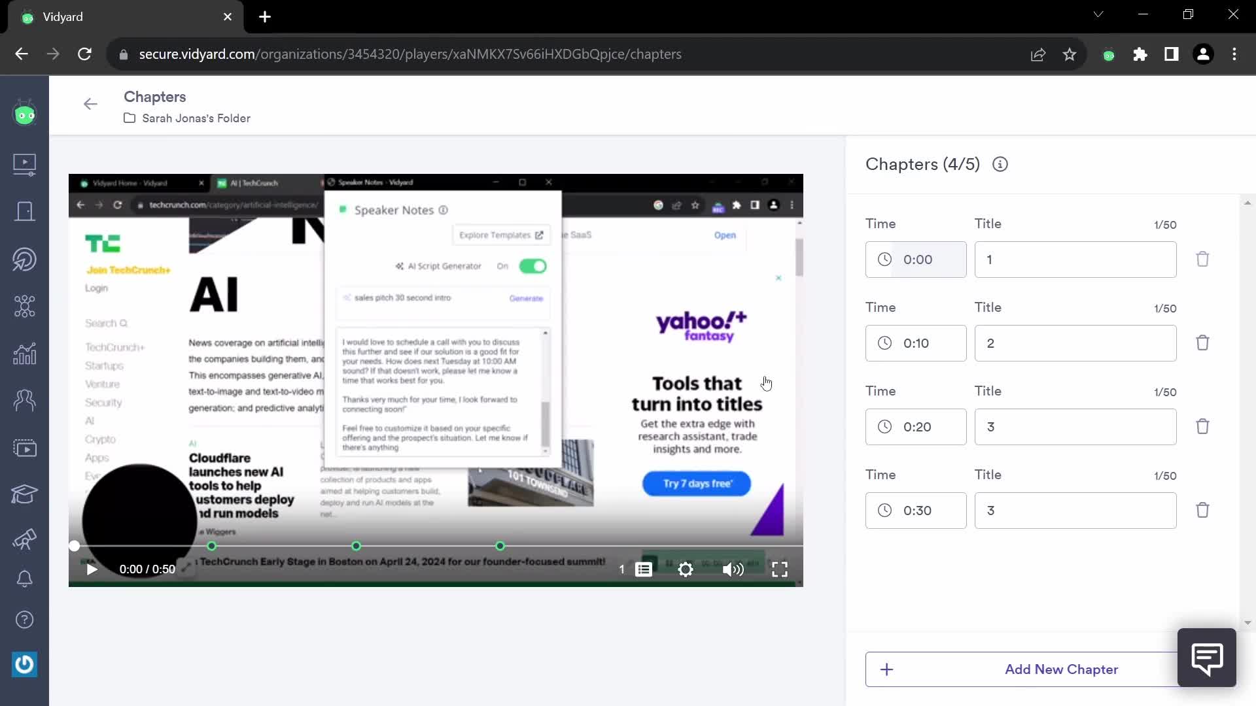Click the Vidyard extension icon in toolbar
Screen dimensions: 1256x706
[x=1108, y=55]
